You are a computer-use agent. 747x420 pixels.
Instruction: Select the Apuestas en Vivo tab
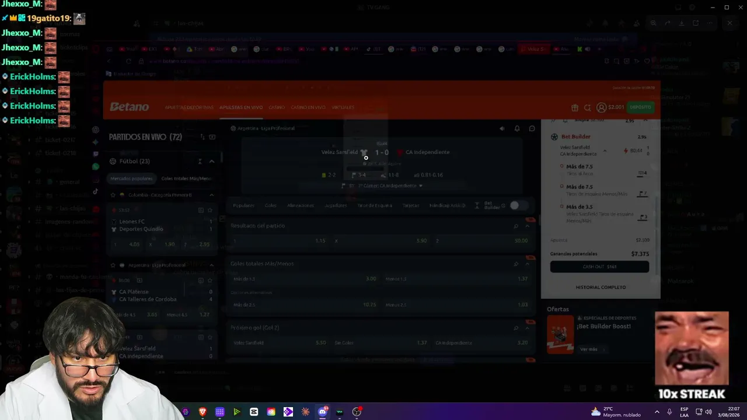241,107
